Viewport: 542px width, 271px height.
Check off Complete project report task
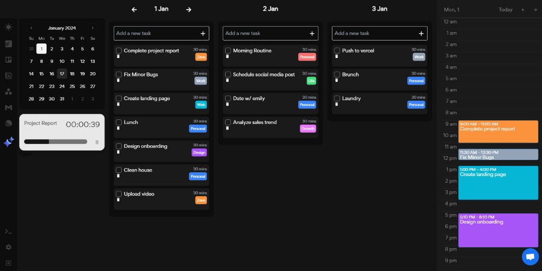pyautogui.click(x=119, y=51)
